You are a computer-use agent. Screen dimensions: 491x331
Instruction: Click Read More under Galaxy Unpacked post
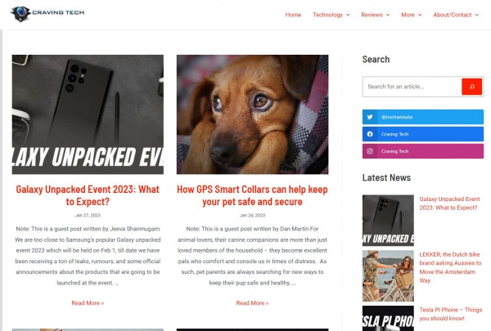pyautogui.click(x=88, y=303)
